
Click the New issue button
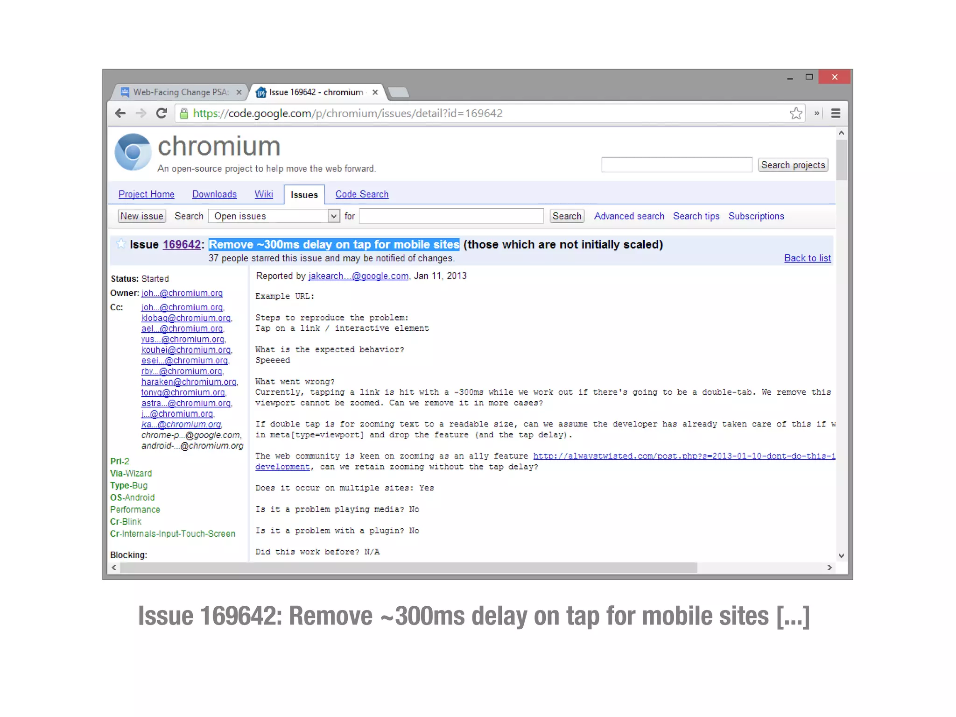click(x=142, y=216)
